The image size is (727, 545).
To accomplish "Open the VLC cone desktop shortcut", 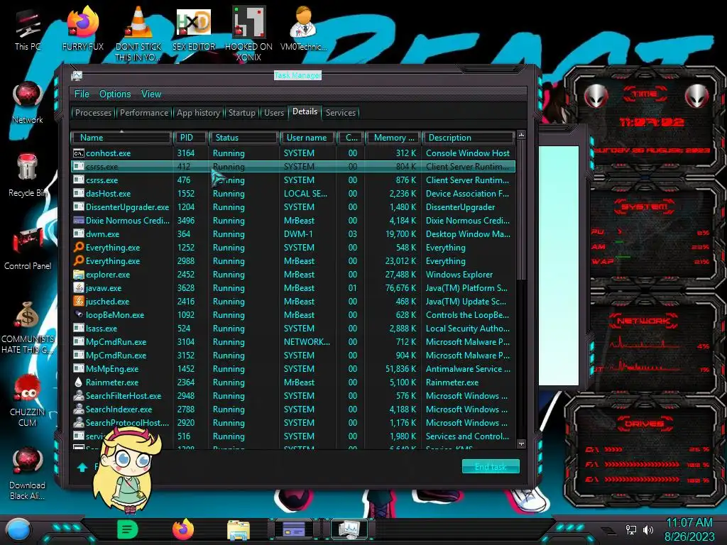I will 138,33.
